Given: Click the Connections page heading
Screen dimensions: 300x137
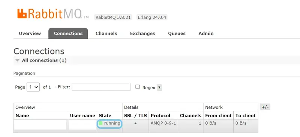Looking at the screenshot, I should (x=39, y=51).
